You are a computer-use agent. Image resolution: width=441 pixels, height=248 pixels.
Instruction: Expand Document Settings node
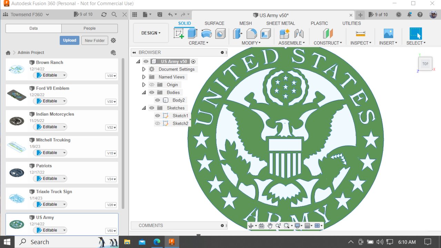[x=144, y=69]
